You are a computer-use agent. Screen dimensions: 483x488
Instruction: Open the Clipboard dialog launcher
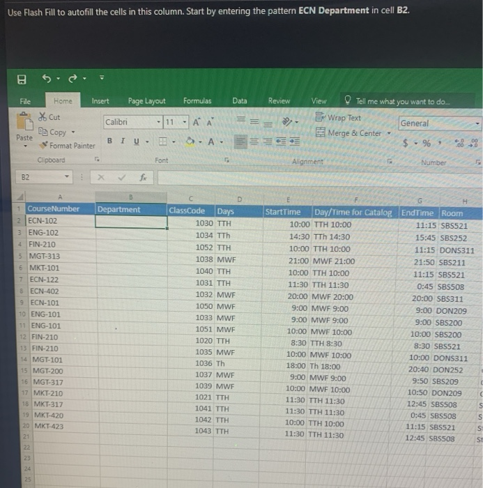point(97,159)
